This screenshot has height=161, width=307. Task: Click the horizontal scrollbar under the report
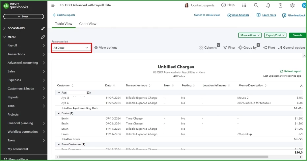(x=163, y=157)
